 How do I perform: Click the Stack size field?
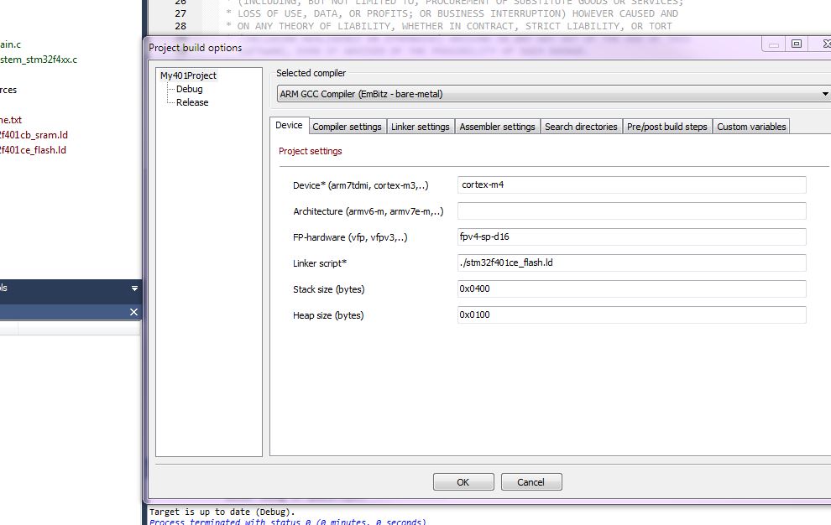pyautogui.click(x=631, y=289)
